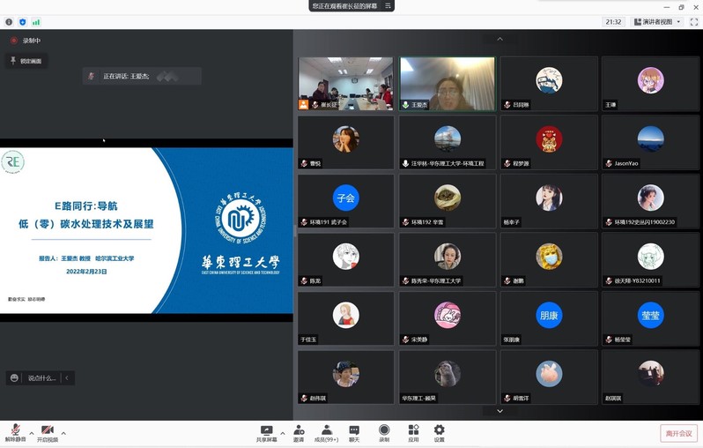Open the Members (成员) list
This screenshot has height=448, width=703.
326,432
